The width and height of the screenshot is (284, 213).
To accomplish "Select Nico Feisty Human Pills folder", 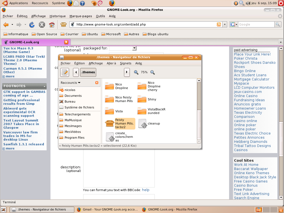I will point(109,99).
